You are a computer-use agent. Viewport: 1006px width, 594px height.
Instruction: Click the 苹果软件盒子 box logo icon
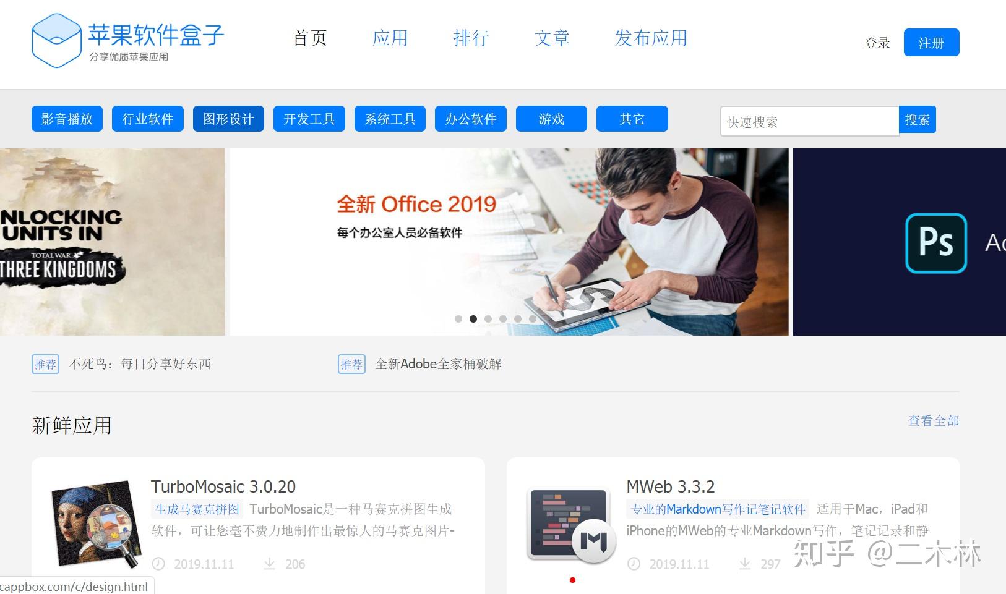point(56,40)
